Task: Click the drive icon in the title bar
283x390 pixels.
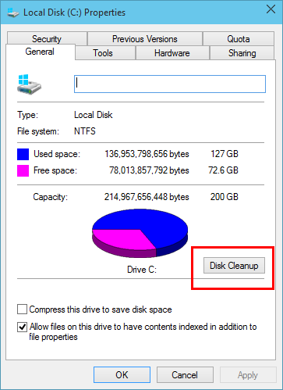Action: 13,13
